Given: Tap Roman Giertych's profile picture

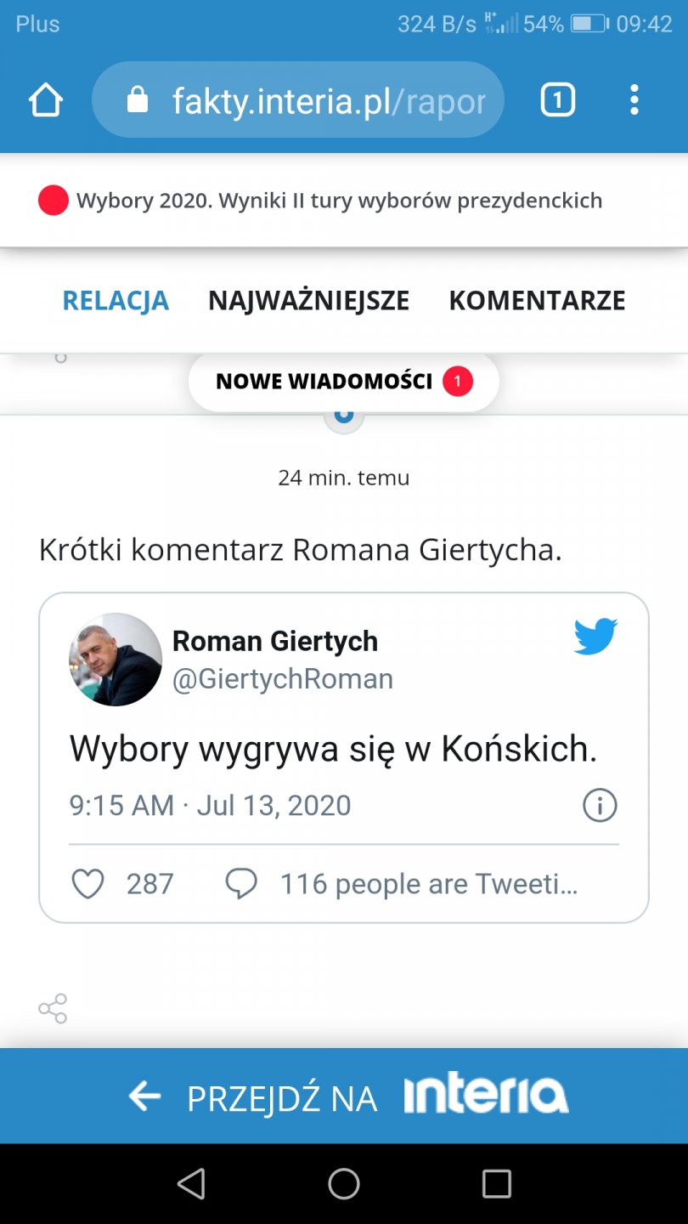Looking at the screenshot, I should pyautogui.click(x=116, y=660).
